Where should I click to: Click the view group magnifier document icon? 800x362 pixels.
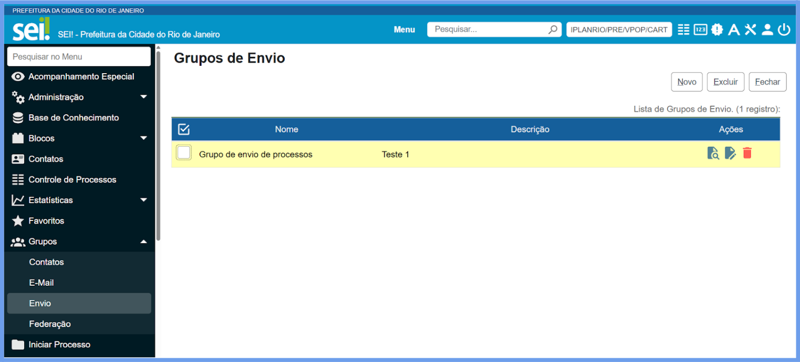(713, 153)
